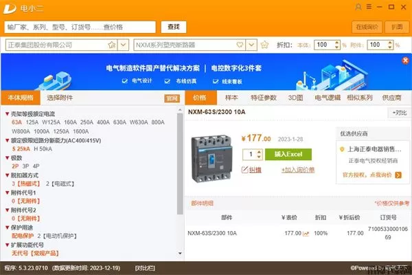Click the 上海正泰电器销售 supplier name
This screenshot has height=275, width=412.
375,149
